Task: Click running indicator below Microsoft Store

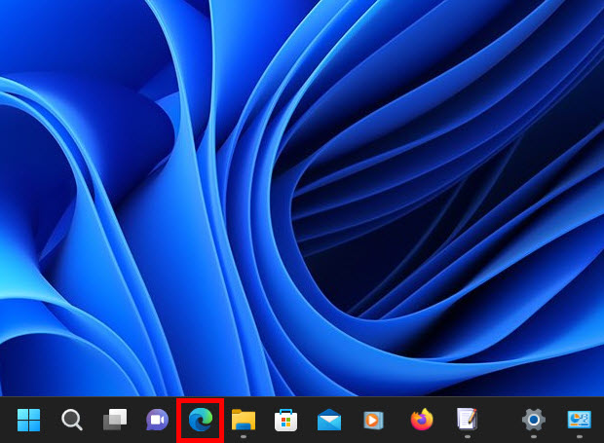Action: [x=285, y=437]
